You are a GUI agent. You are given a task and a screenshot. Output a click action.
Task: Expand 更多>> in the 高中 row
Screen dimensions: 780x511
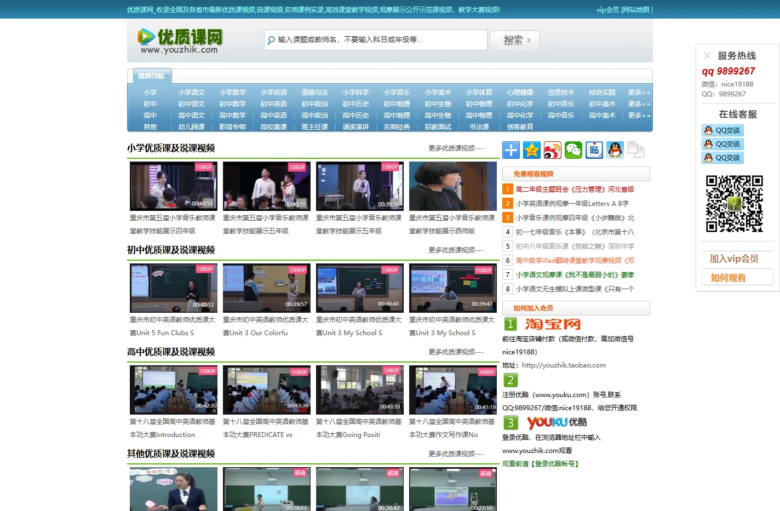coord(639,116)
